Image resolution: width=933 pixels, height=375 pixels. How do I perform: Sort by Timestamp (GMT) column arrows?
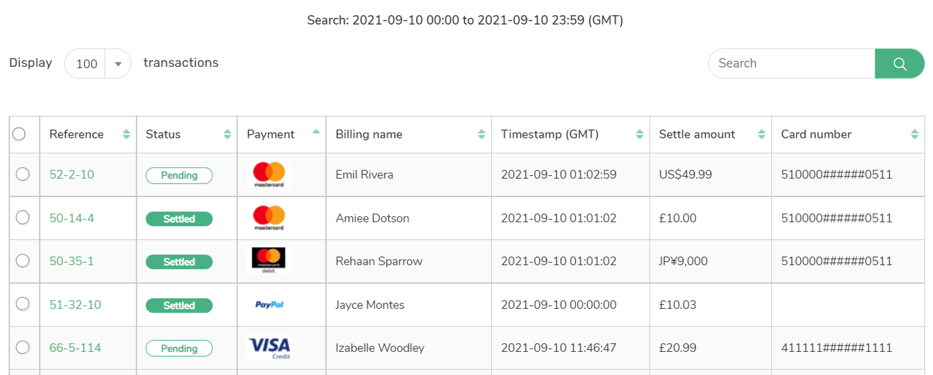pos(639,134)
